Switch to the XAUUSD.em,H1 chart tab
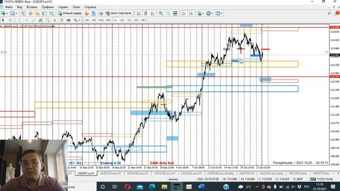This screenshot has width=340, height=191. pyautogui.click(x=191, y=173)
